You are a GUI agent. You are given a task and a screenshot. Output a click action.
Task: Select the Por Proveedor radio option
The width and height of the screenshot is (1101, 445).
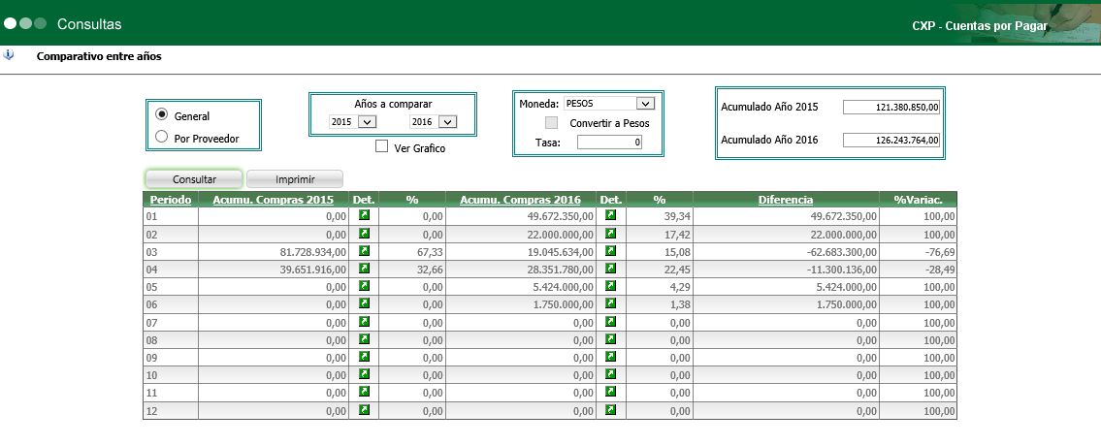coord(161,137)
